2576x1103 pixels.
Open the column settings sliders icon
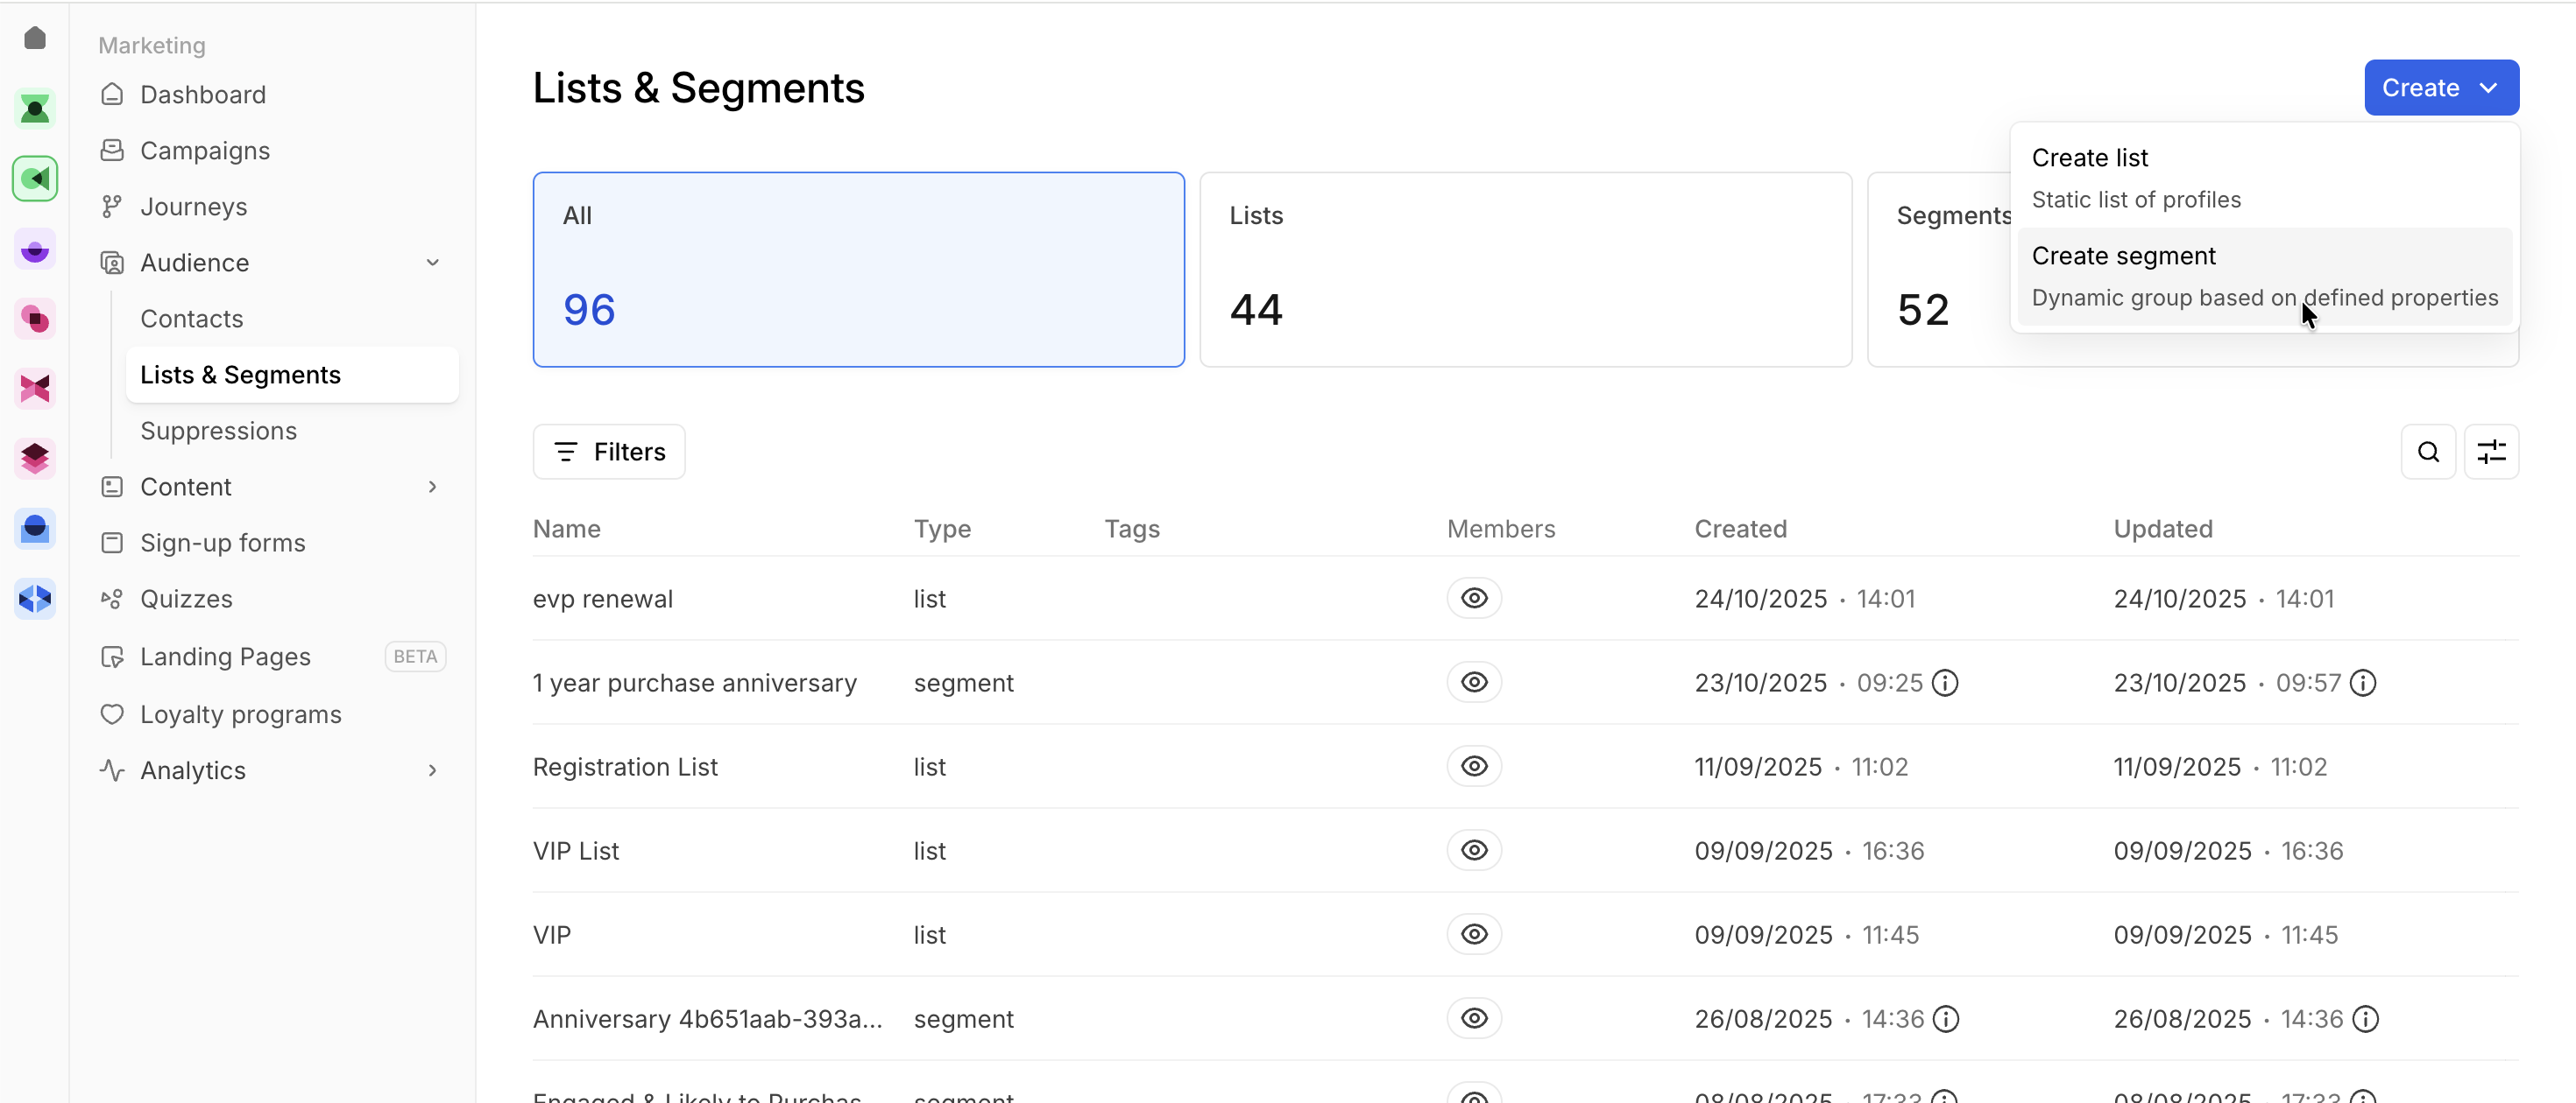tap(2490, 452)
